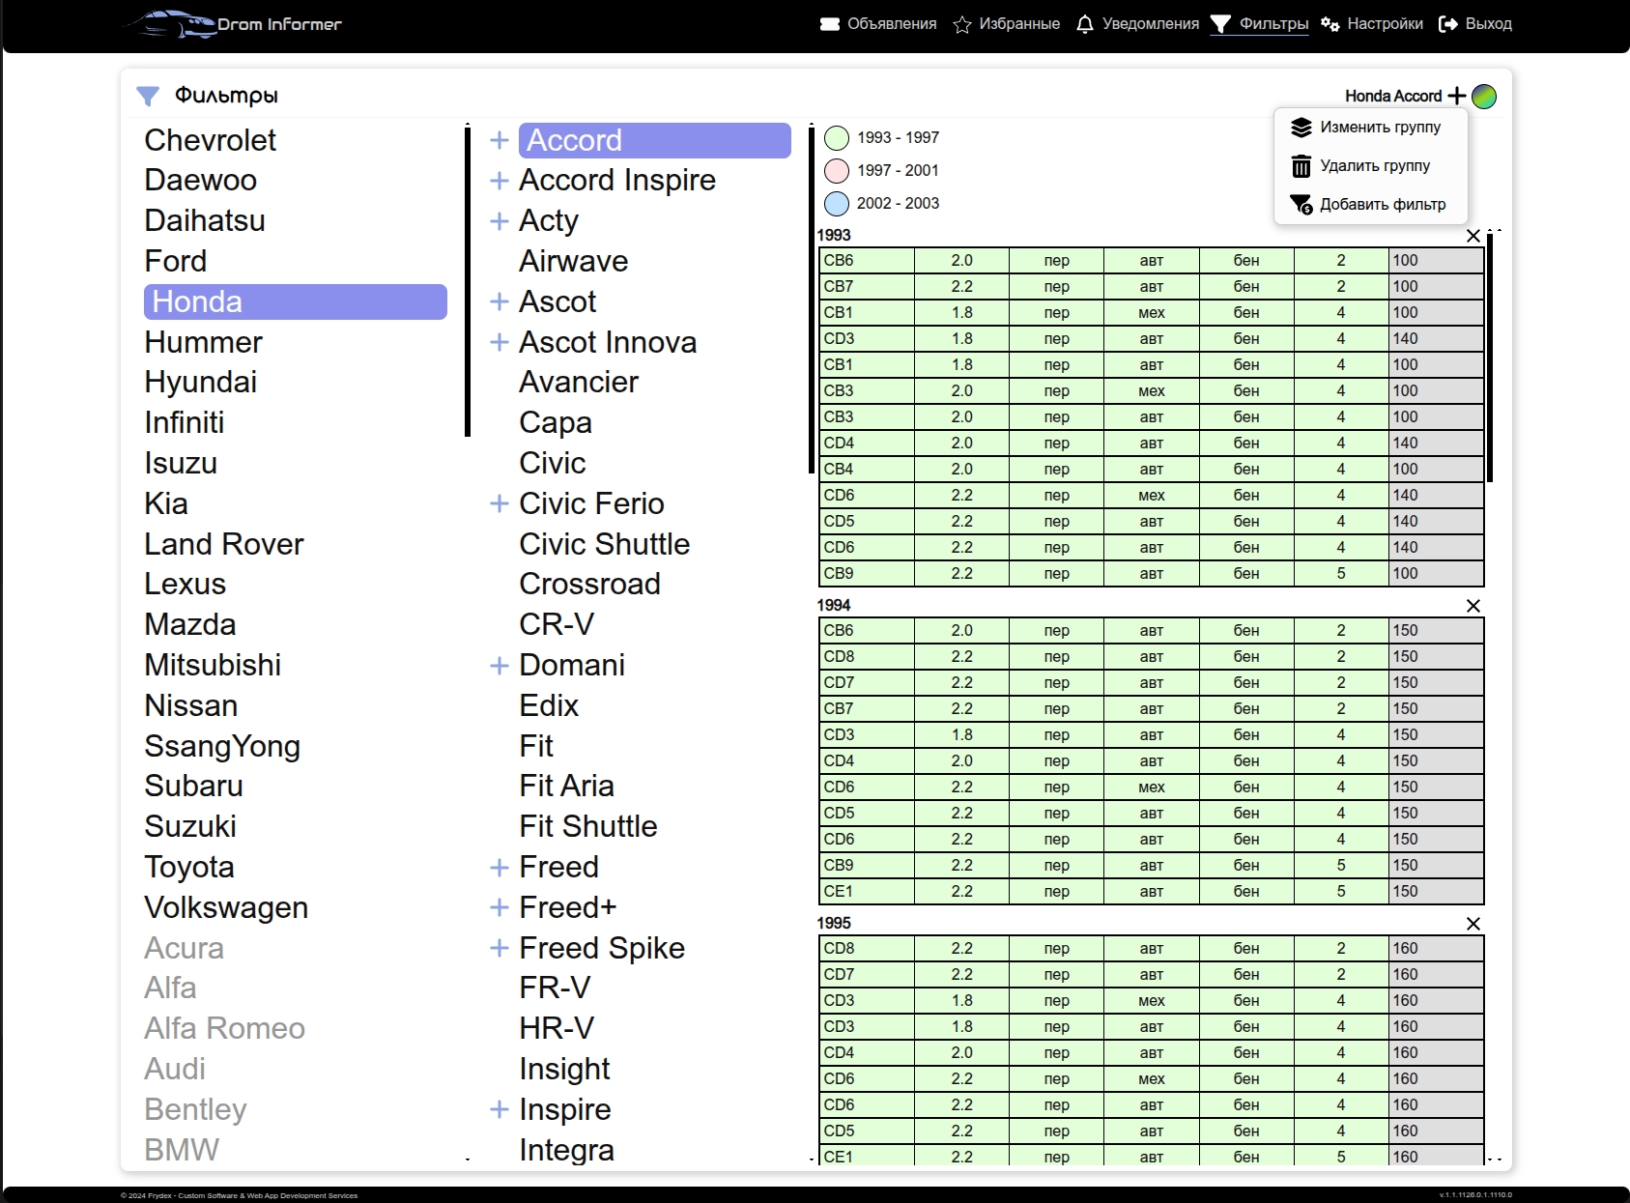1630x1203 pixels.
Task: Click the brand list vertical scrollbar
Action: pos(468,280)
